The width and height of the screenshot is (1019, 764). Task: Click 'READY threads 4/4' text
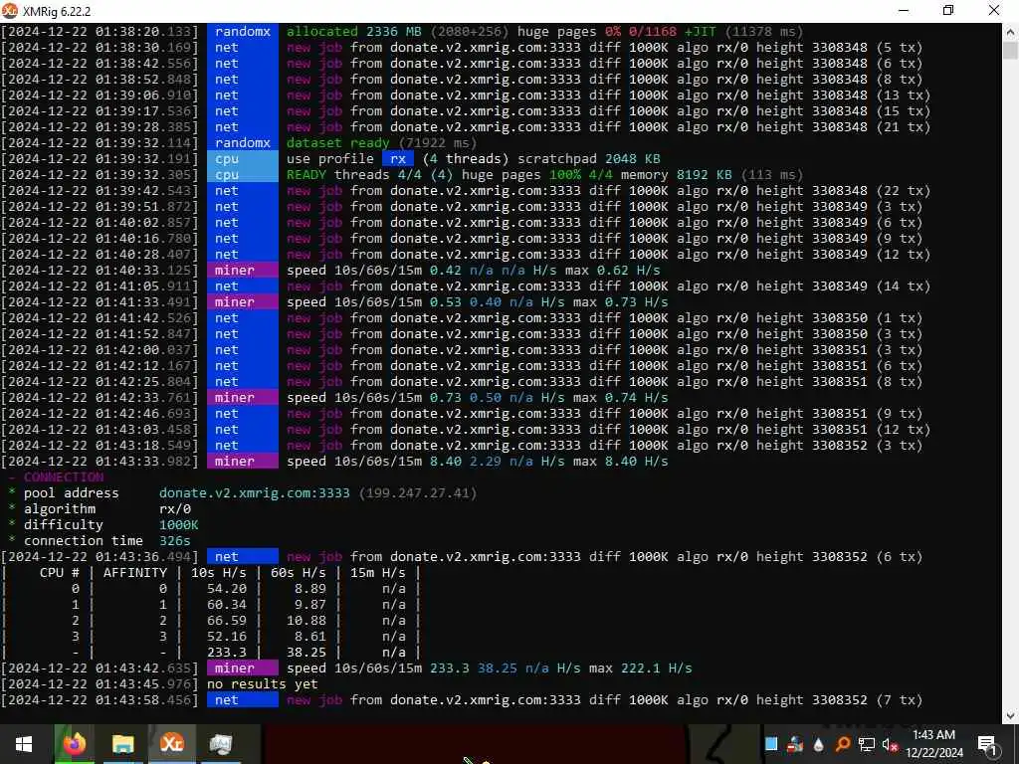tap(354, 175)
